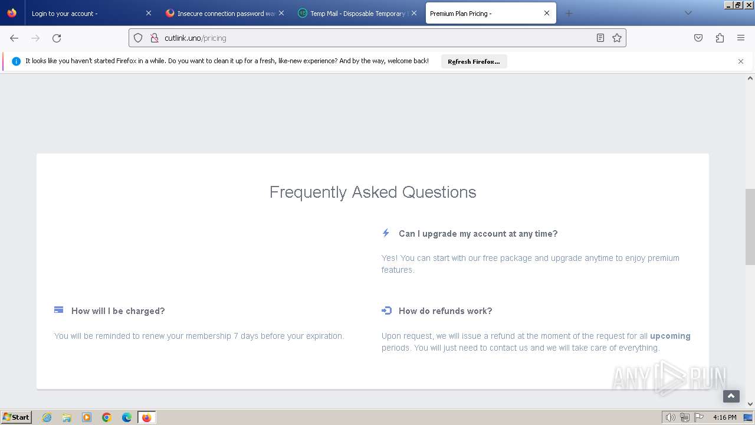Screen dimensions: 755x425
Task: Launch Internet Explorer from taskbar
Action: pyautogui.click(x=47, y=417)
